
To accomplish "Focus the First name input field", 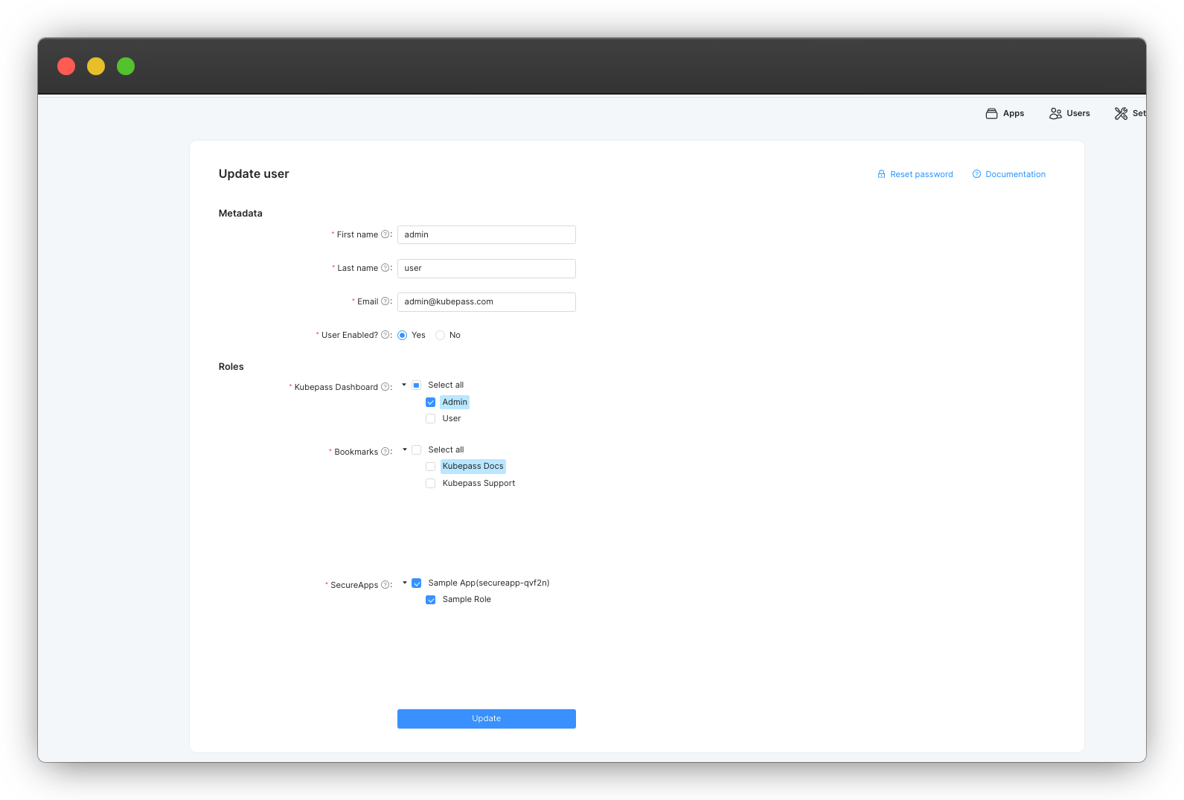I will [x=487, y=234].
